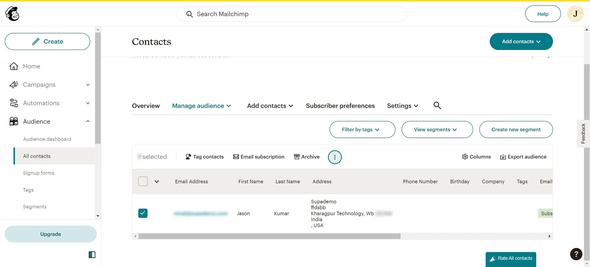Open the Mailchimp search by clicking the magnifier
This screenshot has height=267, width=590.
tap(189, 14)
